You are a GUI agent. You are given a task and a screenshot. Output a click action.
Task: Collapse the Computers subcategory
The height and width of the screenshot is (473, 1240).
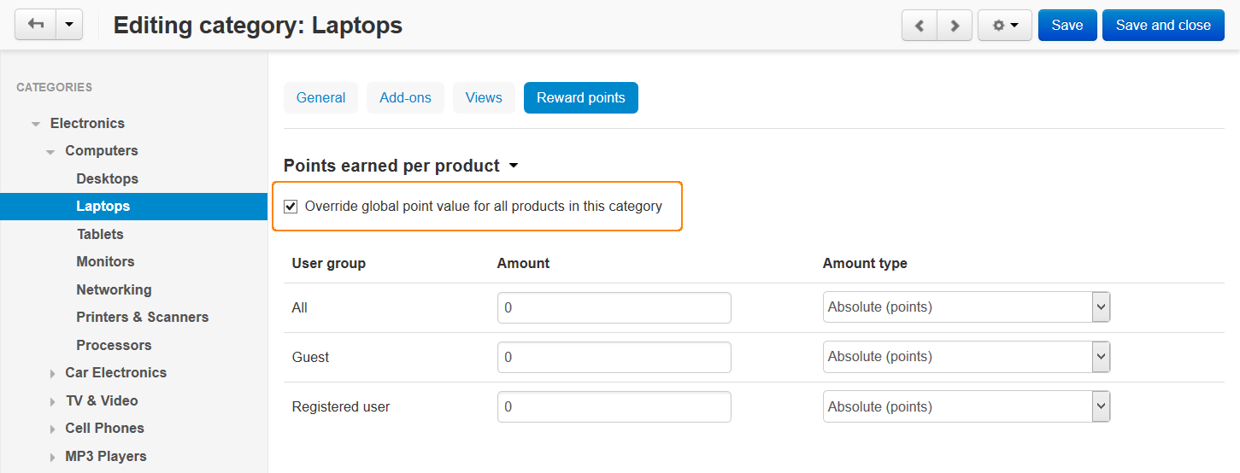(51, 151)
